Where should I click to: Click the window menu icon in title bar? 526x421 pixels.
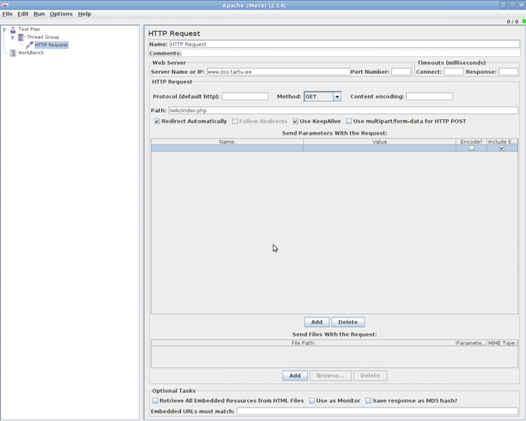pyautogui.click(x=5, y=5)
